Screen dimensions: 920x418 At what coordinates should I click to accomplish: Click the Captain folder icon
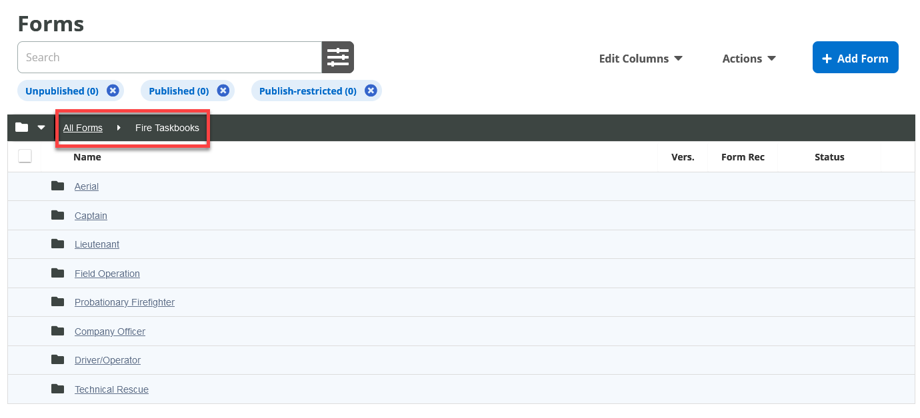pyautogui.click(x=58, y=215)
